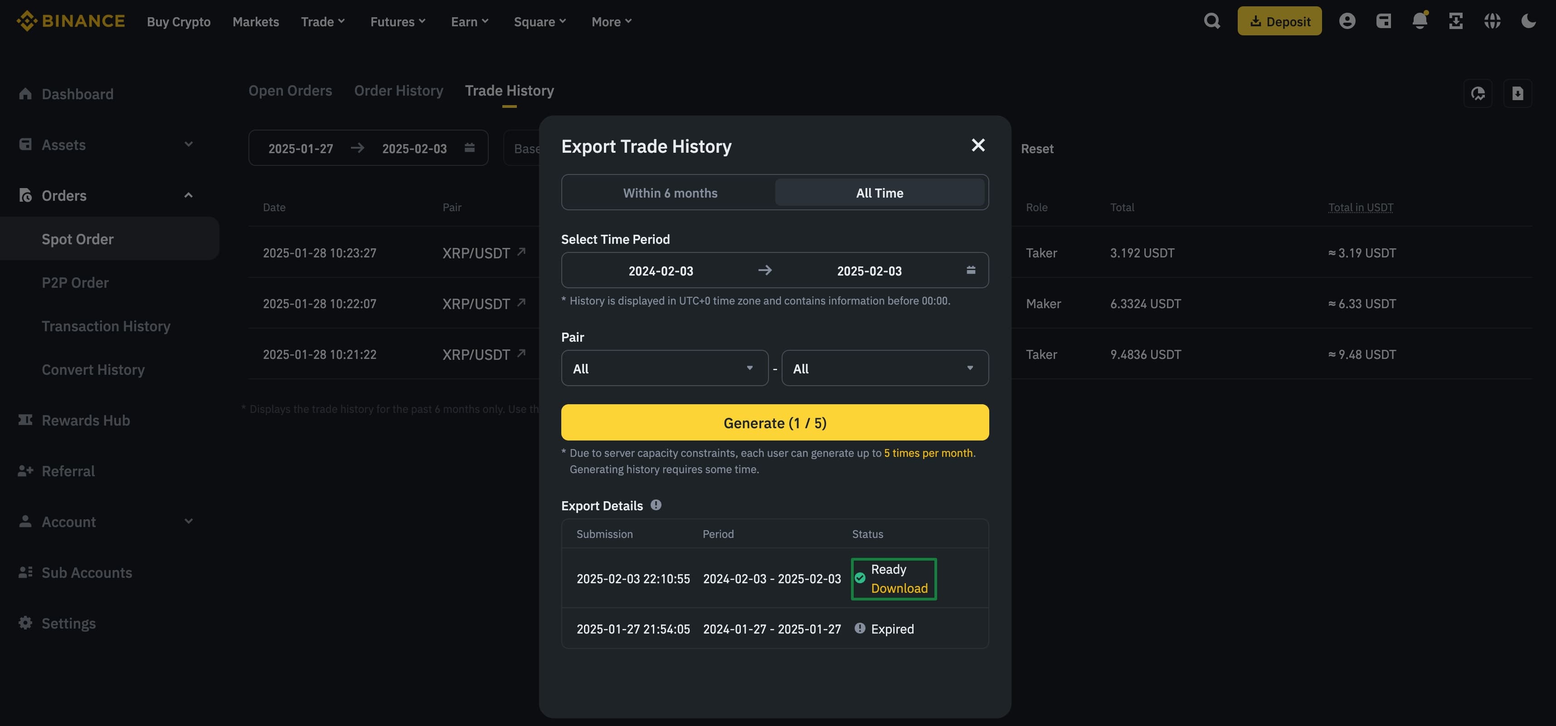Screen dimensions: 1556x726
Task: Collapse the Orders sidebar section
Action: tap(189, 195)
